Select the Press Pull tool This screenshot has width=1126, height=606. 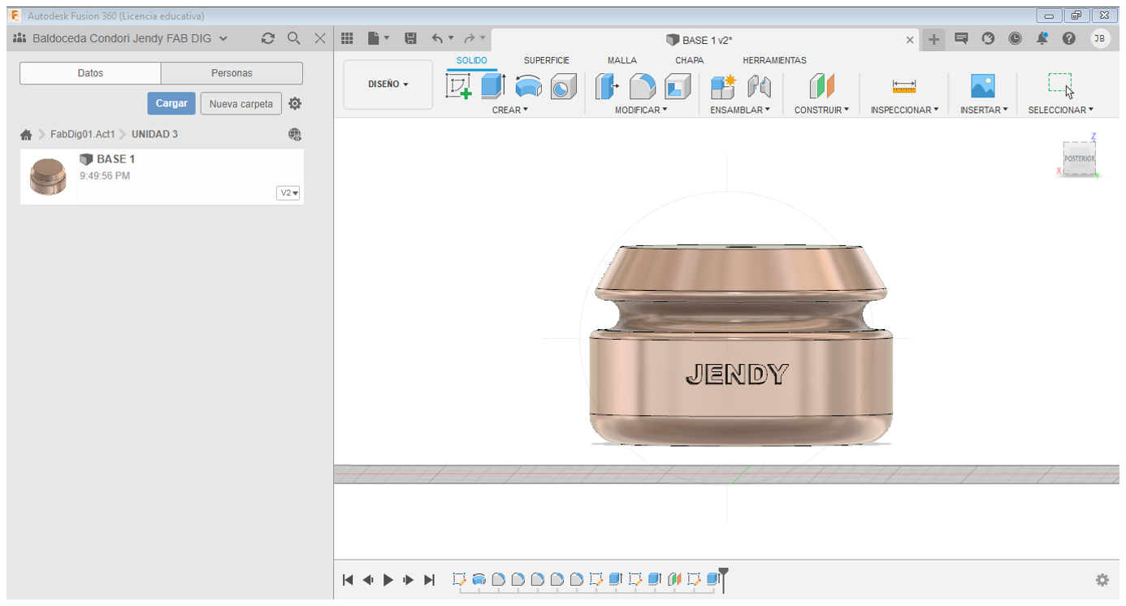point(607,86)
